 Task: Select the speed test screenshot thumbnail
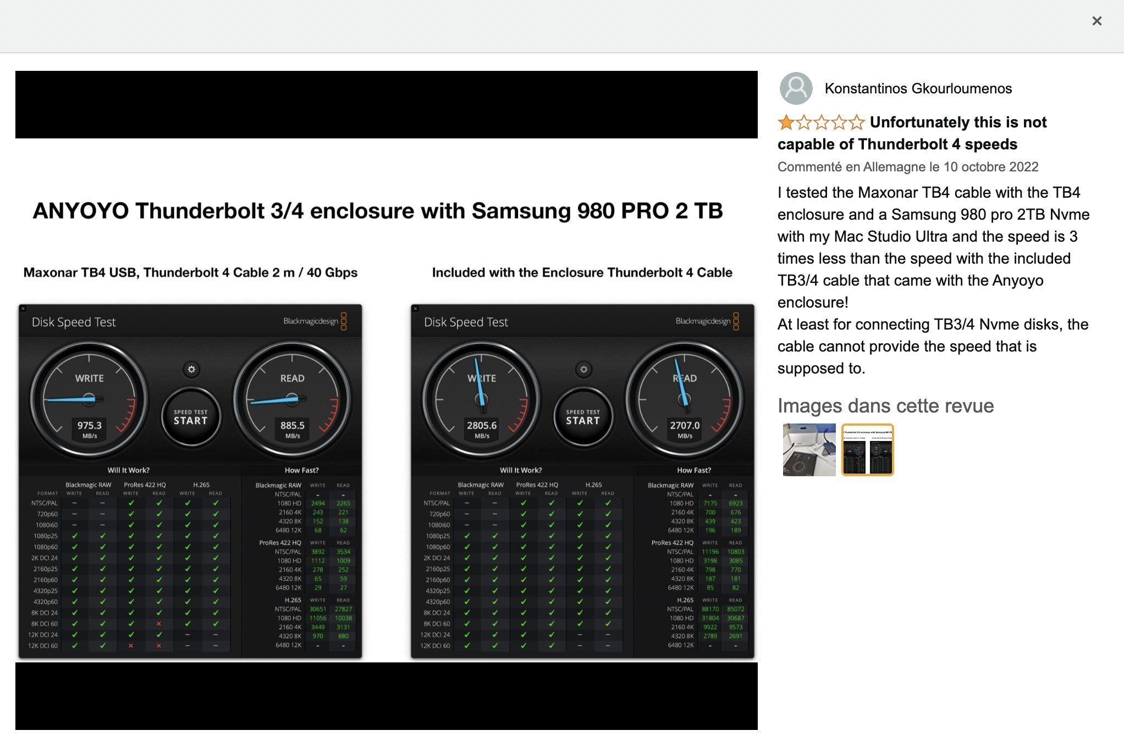pyautogui.click(x=867, y=449)
